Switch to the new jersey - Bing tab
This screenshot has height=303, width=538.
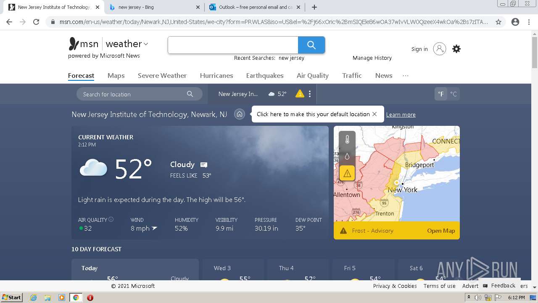click(154, 7)
